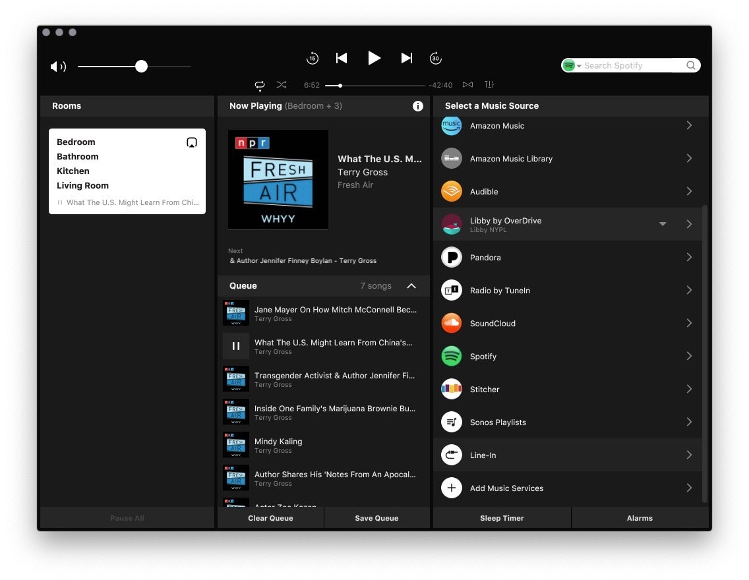Click the Pause All button
This screenshot has height=580, width=749.
click(127, 518)
